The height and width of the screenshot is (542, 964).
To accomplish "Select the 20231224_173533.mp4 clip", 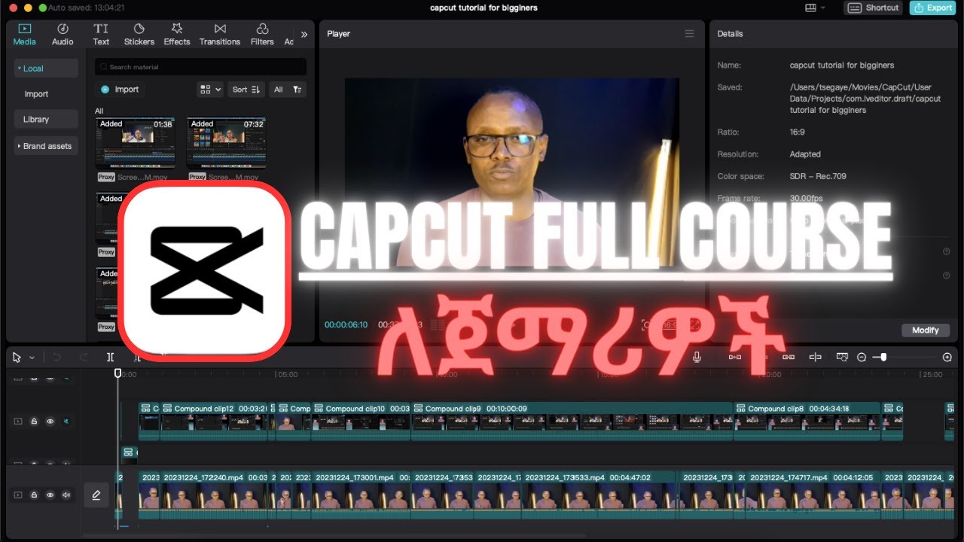I will pyautogui.click(x=600, y=495).
